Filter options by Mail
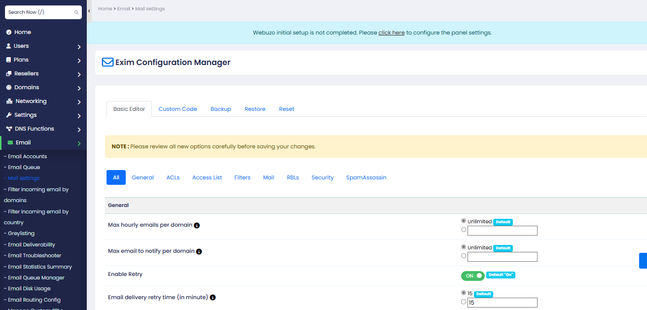This screenshot has width=647, height=310. [x=269, y=177]
